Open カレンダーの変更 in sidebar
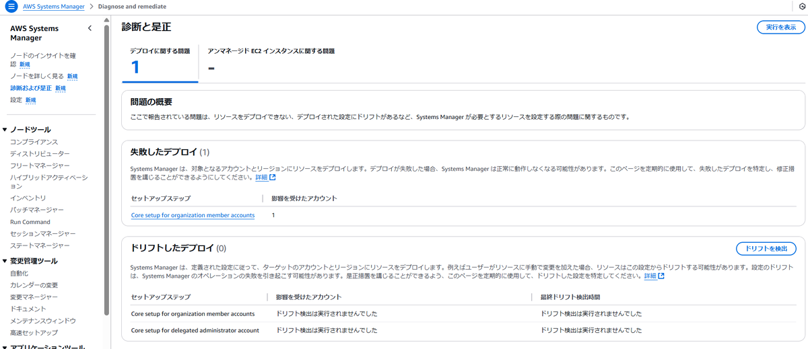808x349 pixels. 34,285
